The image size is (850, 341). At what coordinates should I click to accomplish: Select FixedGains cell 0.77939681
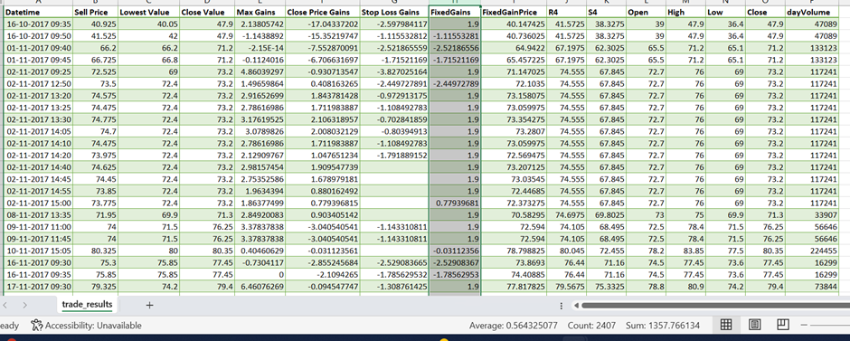(x=454, y=203)
